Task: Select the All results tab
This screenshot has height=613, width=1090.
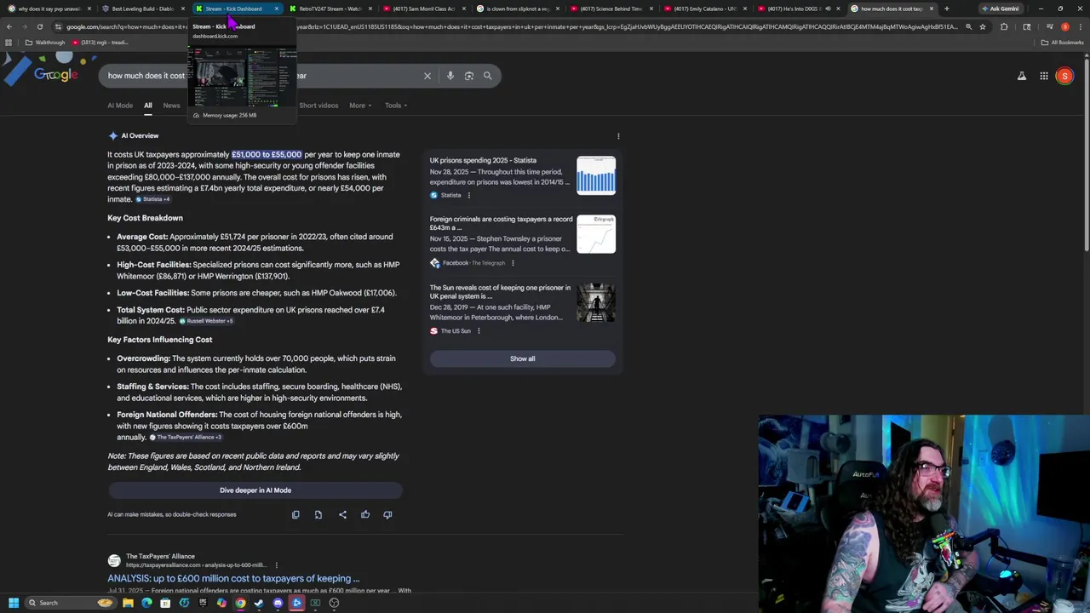Action: (147, 106)
